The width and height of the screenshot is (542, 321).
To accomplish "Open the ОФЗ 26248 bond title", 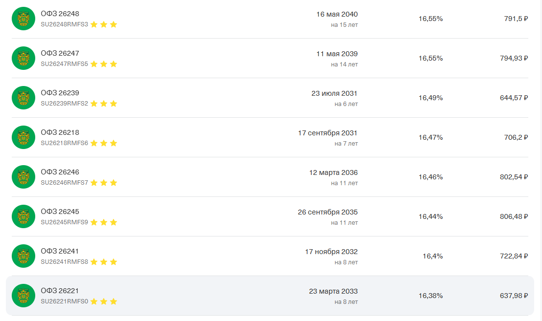I will 60,14.
